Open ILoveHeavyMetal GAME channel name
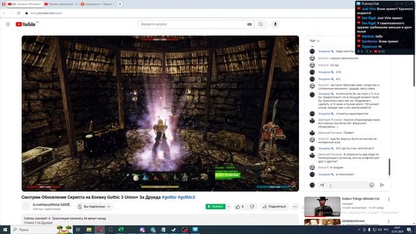416x234 pixels. (x=51, y=205)
